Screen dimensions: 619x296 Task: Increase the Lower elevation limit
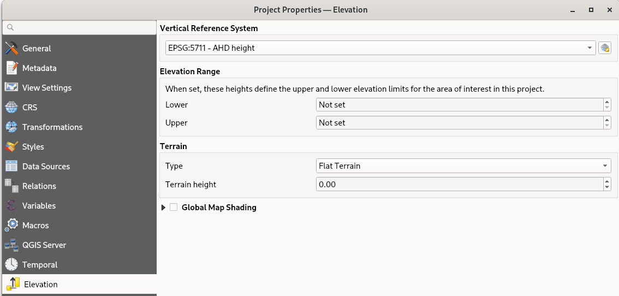[x=607, y=102]
